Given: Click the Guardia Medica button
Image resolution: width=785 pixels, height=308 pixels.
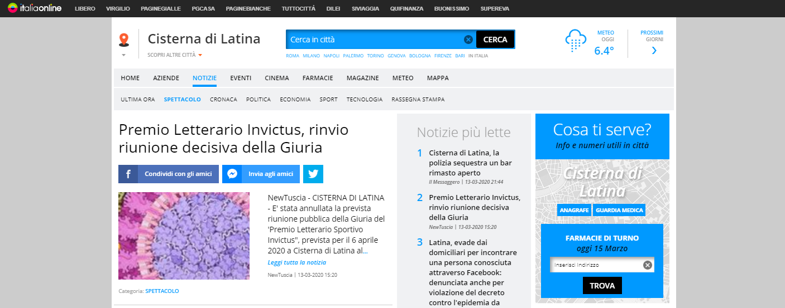Looking at the screenshot, I should pyautogui.click(x=620, y=210).
